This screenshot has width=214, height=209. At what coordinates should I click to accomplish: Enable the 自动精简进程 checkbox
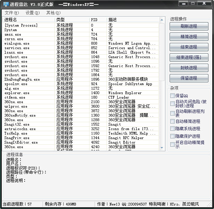[x=172, y=121]
